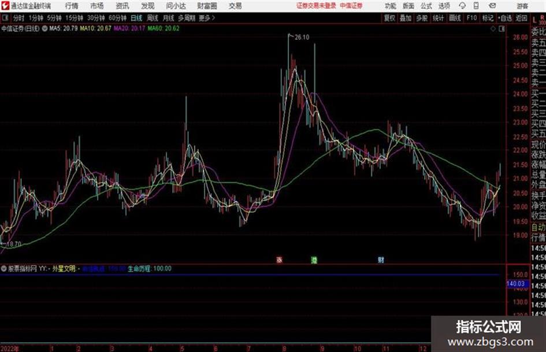Expand the MA indicator dropdown beside 中信证券(日线)

click(x=44, y=28)
